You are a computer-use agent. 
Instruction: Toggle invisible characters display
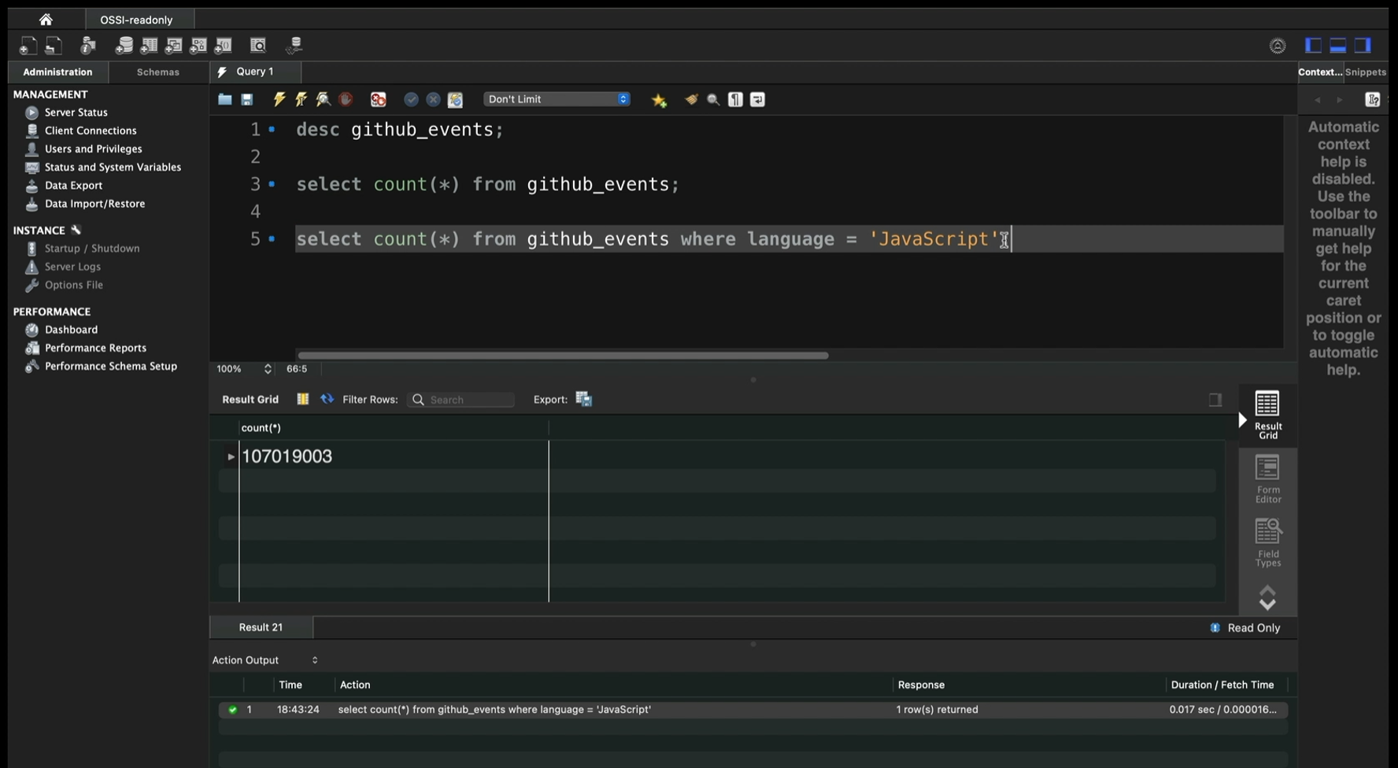coord(735,99)
